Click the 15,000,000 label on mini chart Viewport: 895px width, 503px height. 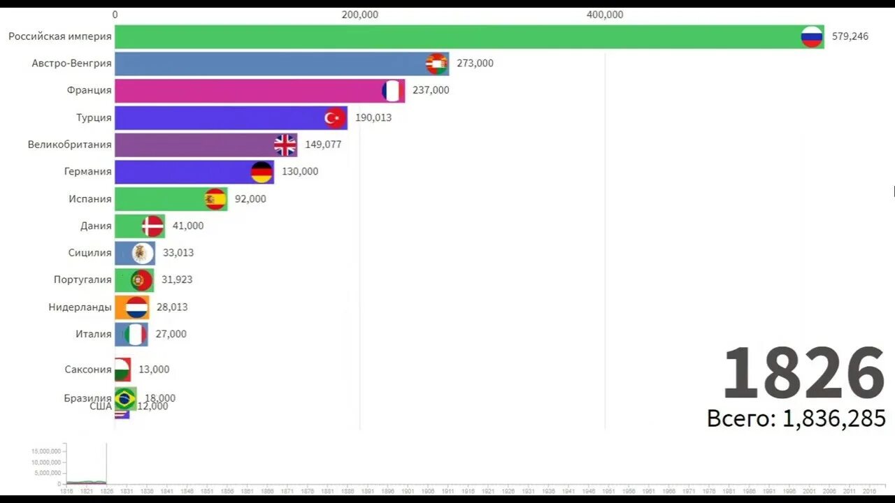point(47,451)
